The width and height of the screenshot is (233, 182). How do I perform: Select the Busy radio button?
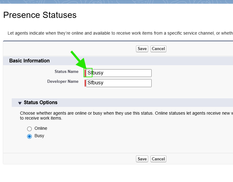29,136
